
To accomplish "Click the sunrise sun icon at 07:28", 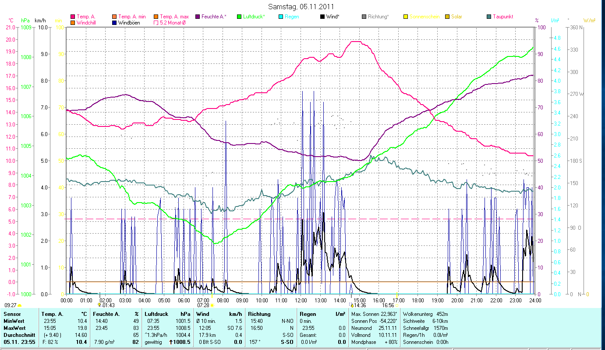I will [212, 305].
